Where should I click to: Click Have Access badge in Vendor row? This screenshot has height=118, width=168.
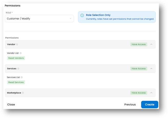[139, 44]
